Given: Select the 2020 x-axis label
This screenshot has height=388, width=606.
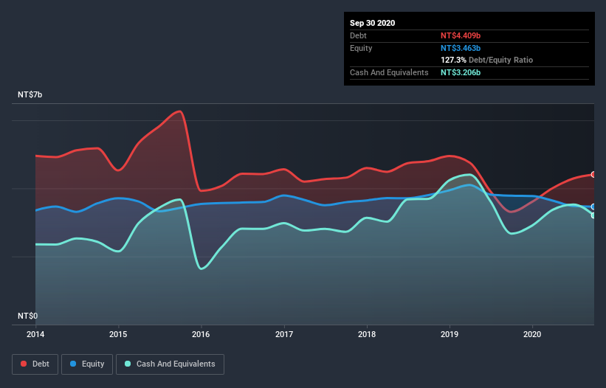Looking at the screenshot, I should click(x=532, y=334).
